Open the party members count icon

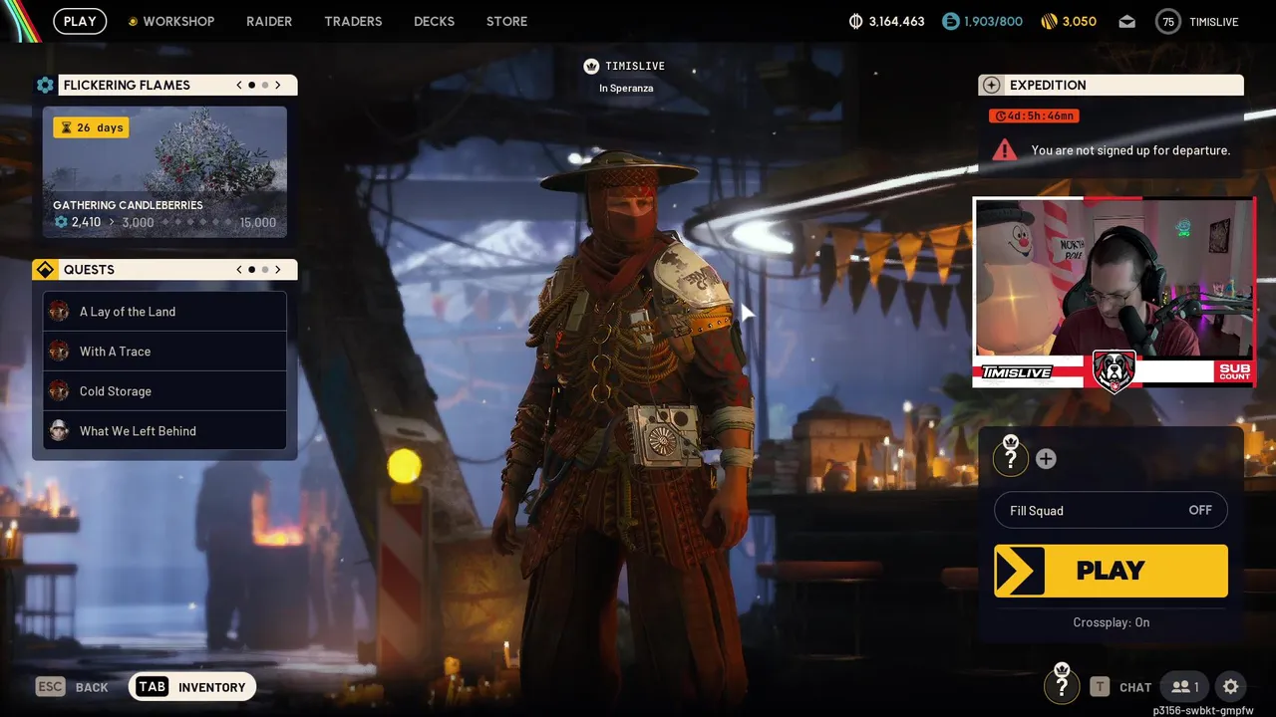click(x=1185, y=686)
